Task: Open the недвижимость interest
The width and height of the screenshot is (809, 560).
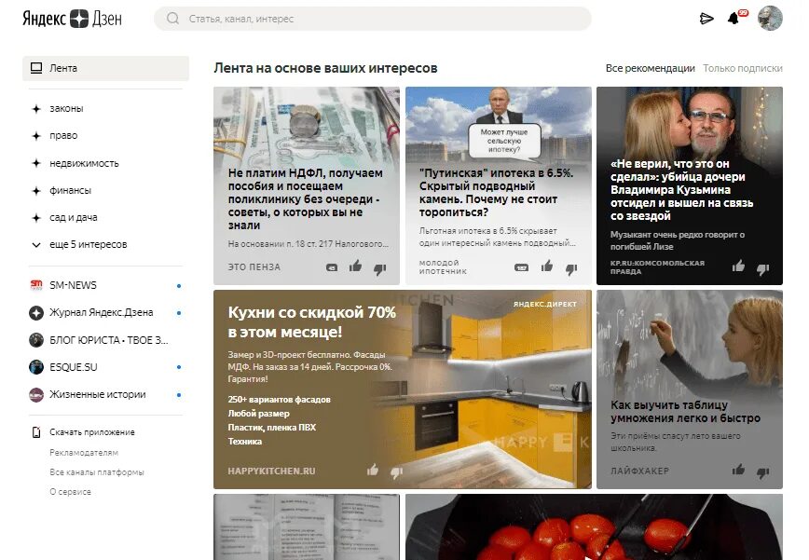Action: pos(84,163)
